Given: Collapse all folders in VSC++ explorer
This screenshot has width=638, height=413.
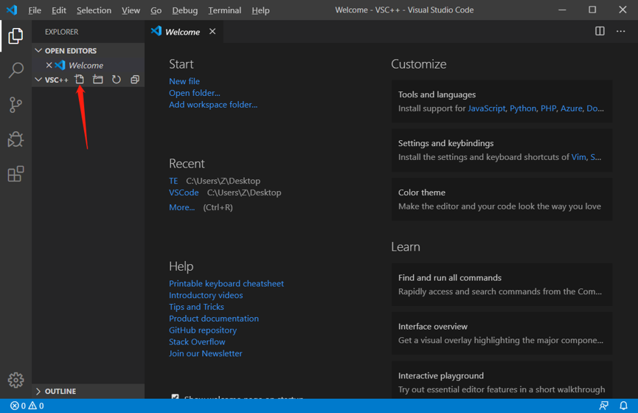Looking at the screenshot, I should pos(135,80).
